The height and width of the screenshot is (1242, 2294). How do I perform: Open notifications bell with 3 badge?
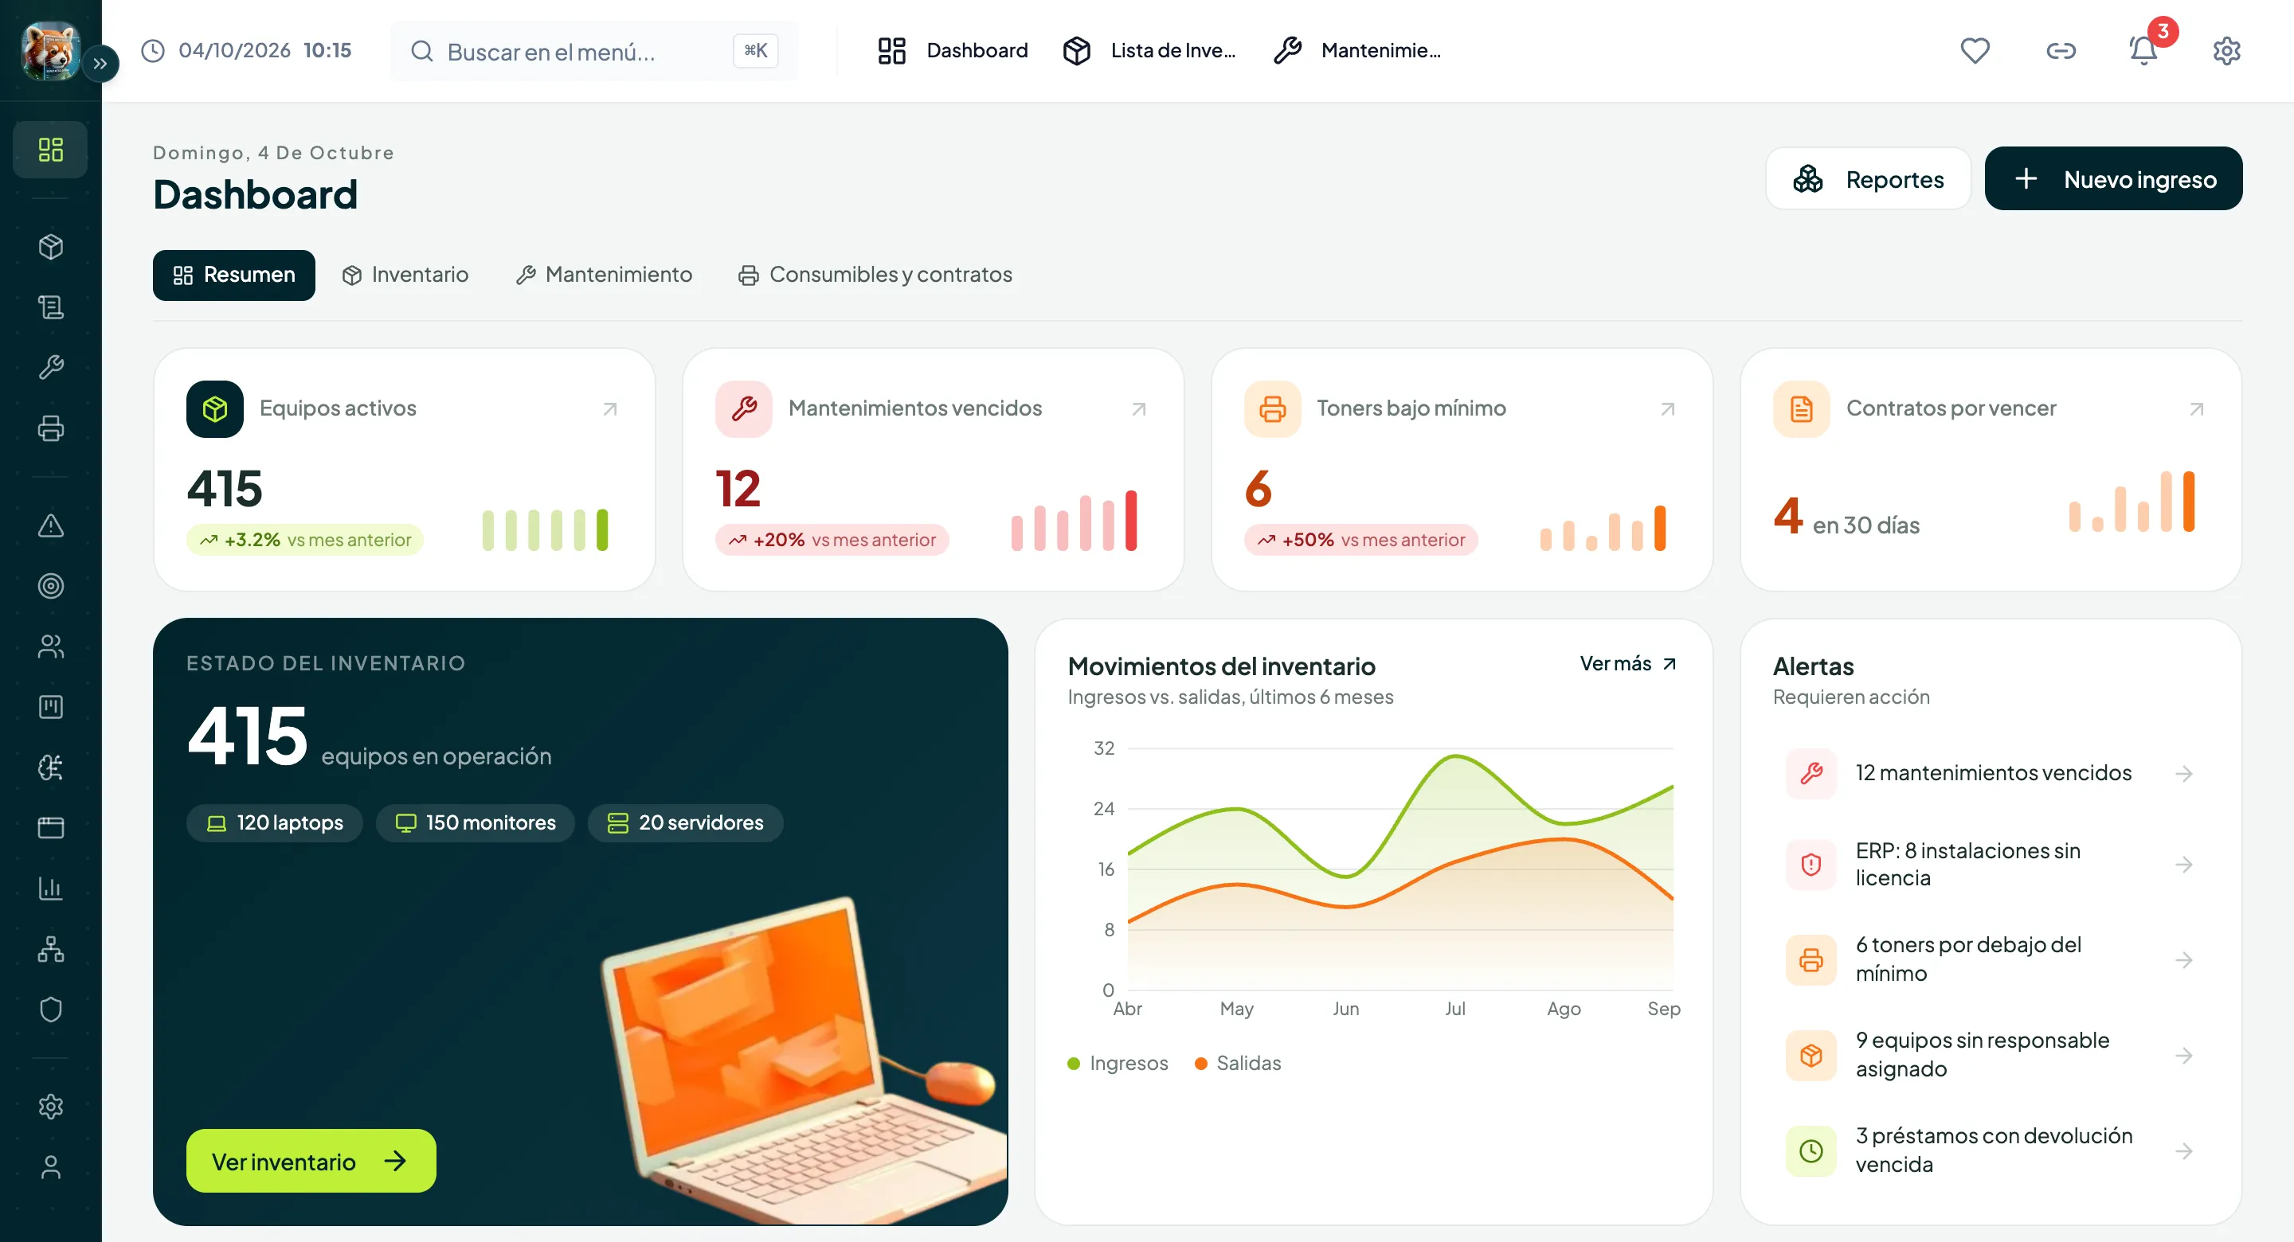pos(2143,51)
